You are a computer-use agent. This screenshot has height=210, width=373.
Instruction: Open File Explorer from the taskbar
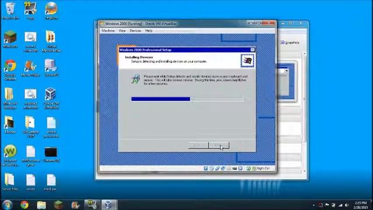[x=41, y=205]
